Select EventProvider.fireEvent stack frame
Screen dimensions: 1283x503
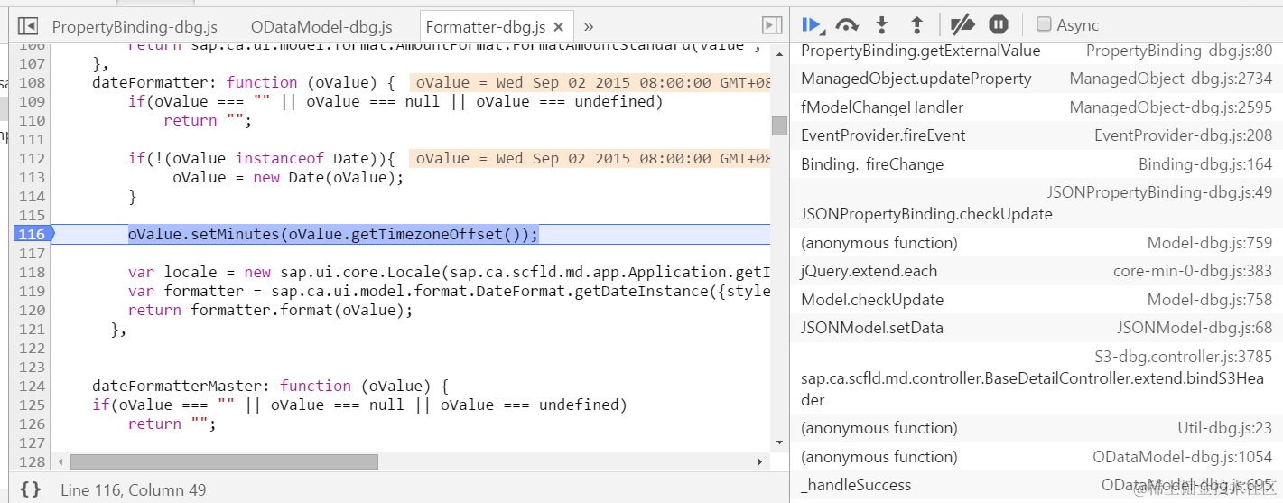pyautogui.click(x=883, y=135)
